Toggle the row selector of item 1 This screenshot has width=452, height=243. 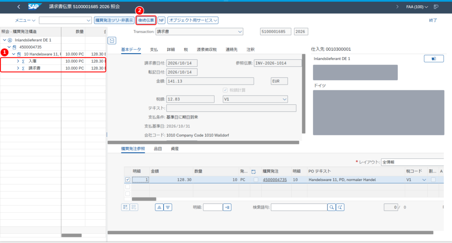pos(128,180)
